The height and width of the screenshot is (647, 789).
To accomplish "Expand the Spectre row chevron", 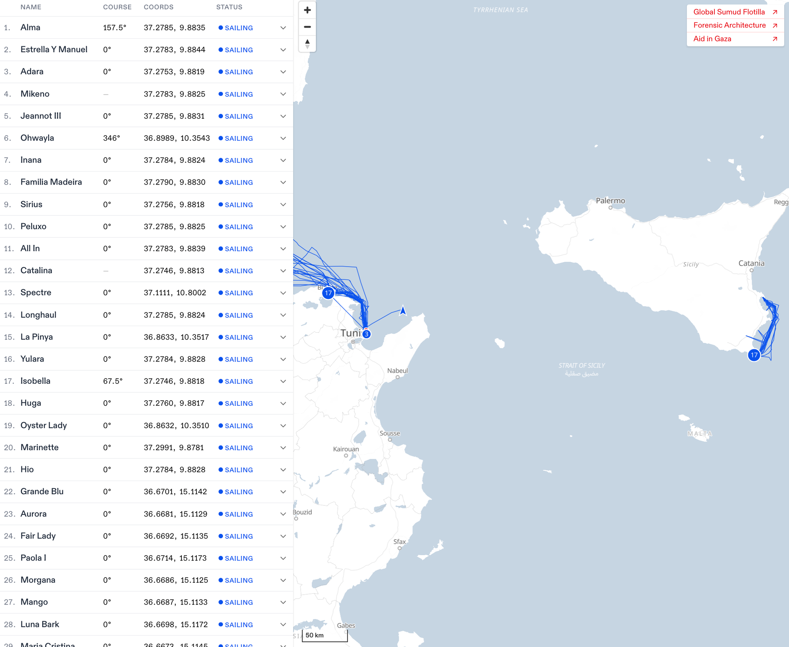I will pyautogui.click(x=283, y=293).
